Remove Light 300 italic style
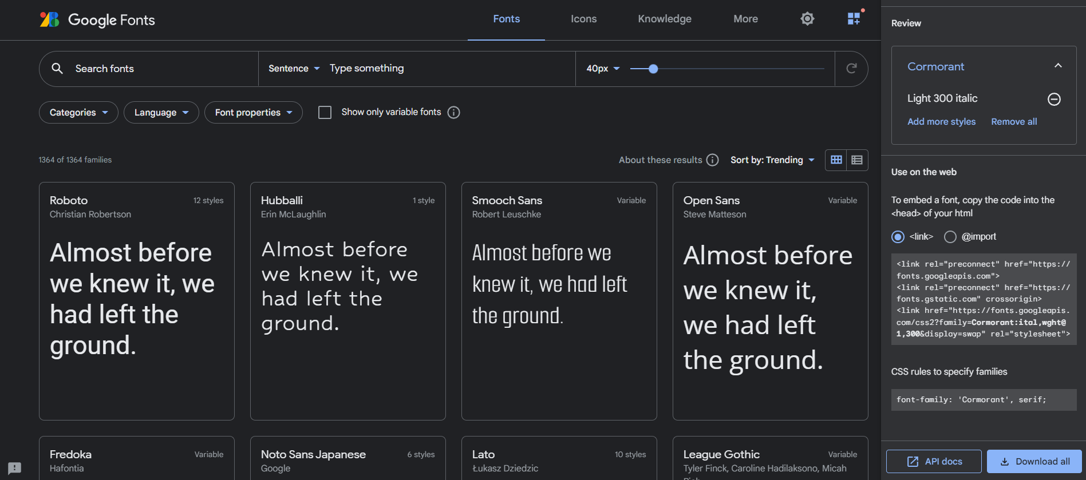Viewport: 1086px width, 480px height. point(1054,99)
